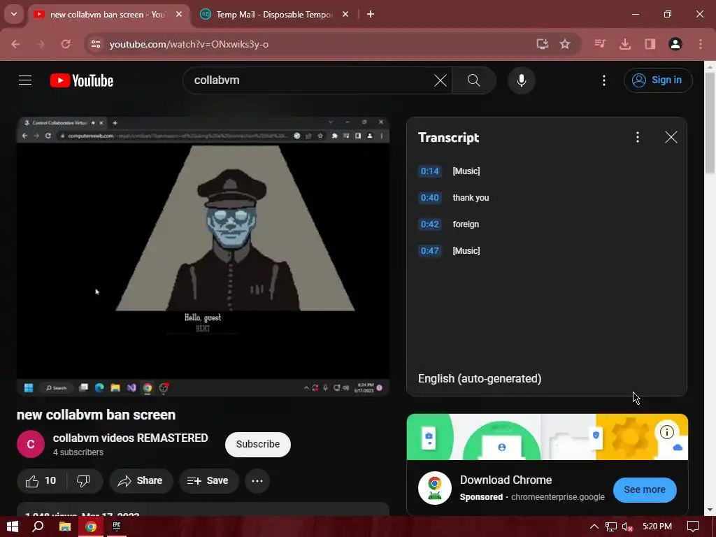Unmute via taskbar volume icon

tap(627, 527)
